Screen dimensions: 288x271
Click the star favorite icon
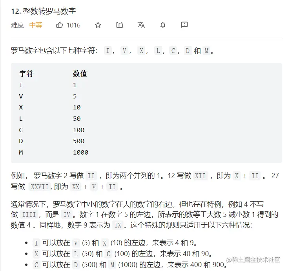tap(98, 25)
